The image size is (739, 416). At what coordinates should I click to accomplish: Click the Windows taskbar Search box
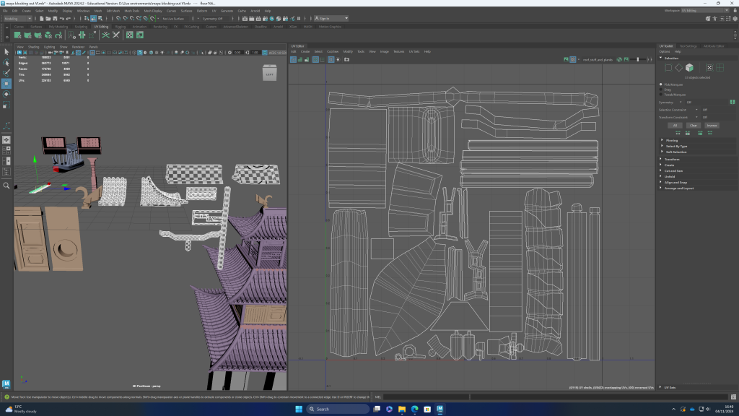click(x=333, y=409)
